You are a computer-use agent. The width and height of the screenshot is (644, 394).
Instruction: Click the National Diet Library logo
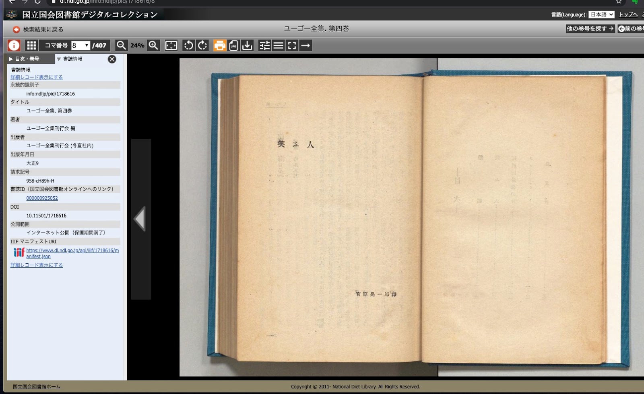click(x=12, y=14)
